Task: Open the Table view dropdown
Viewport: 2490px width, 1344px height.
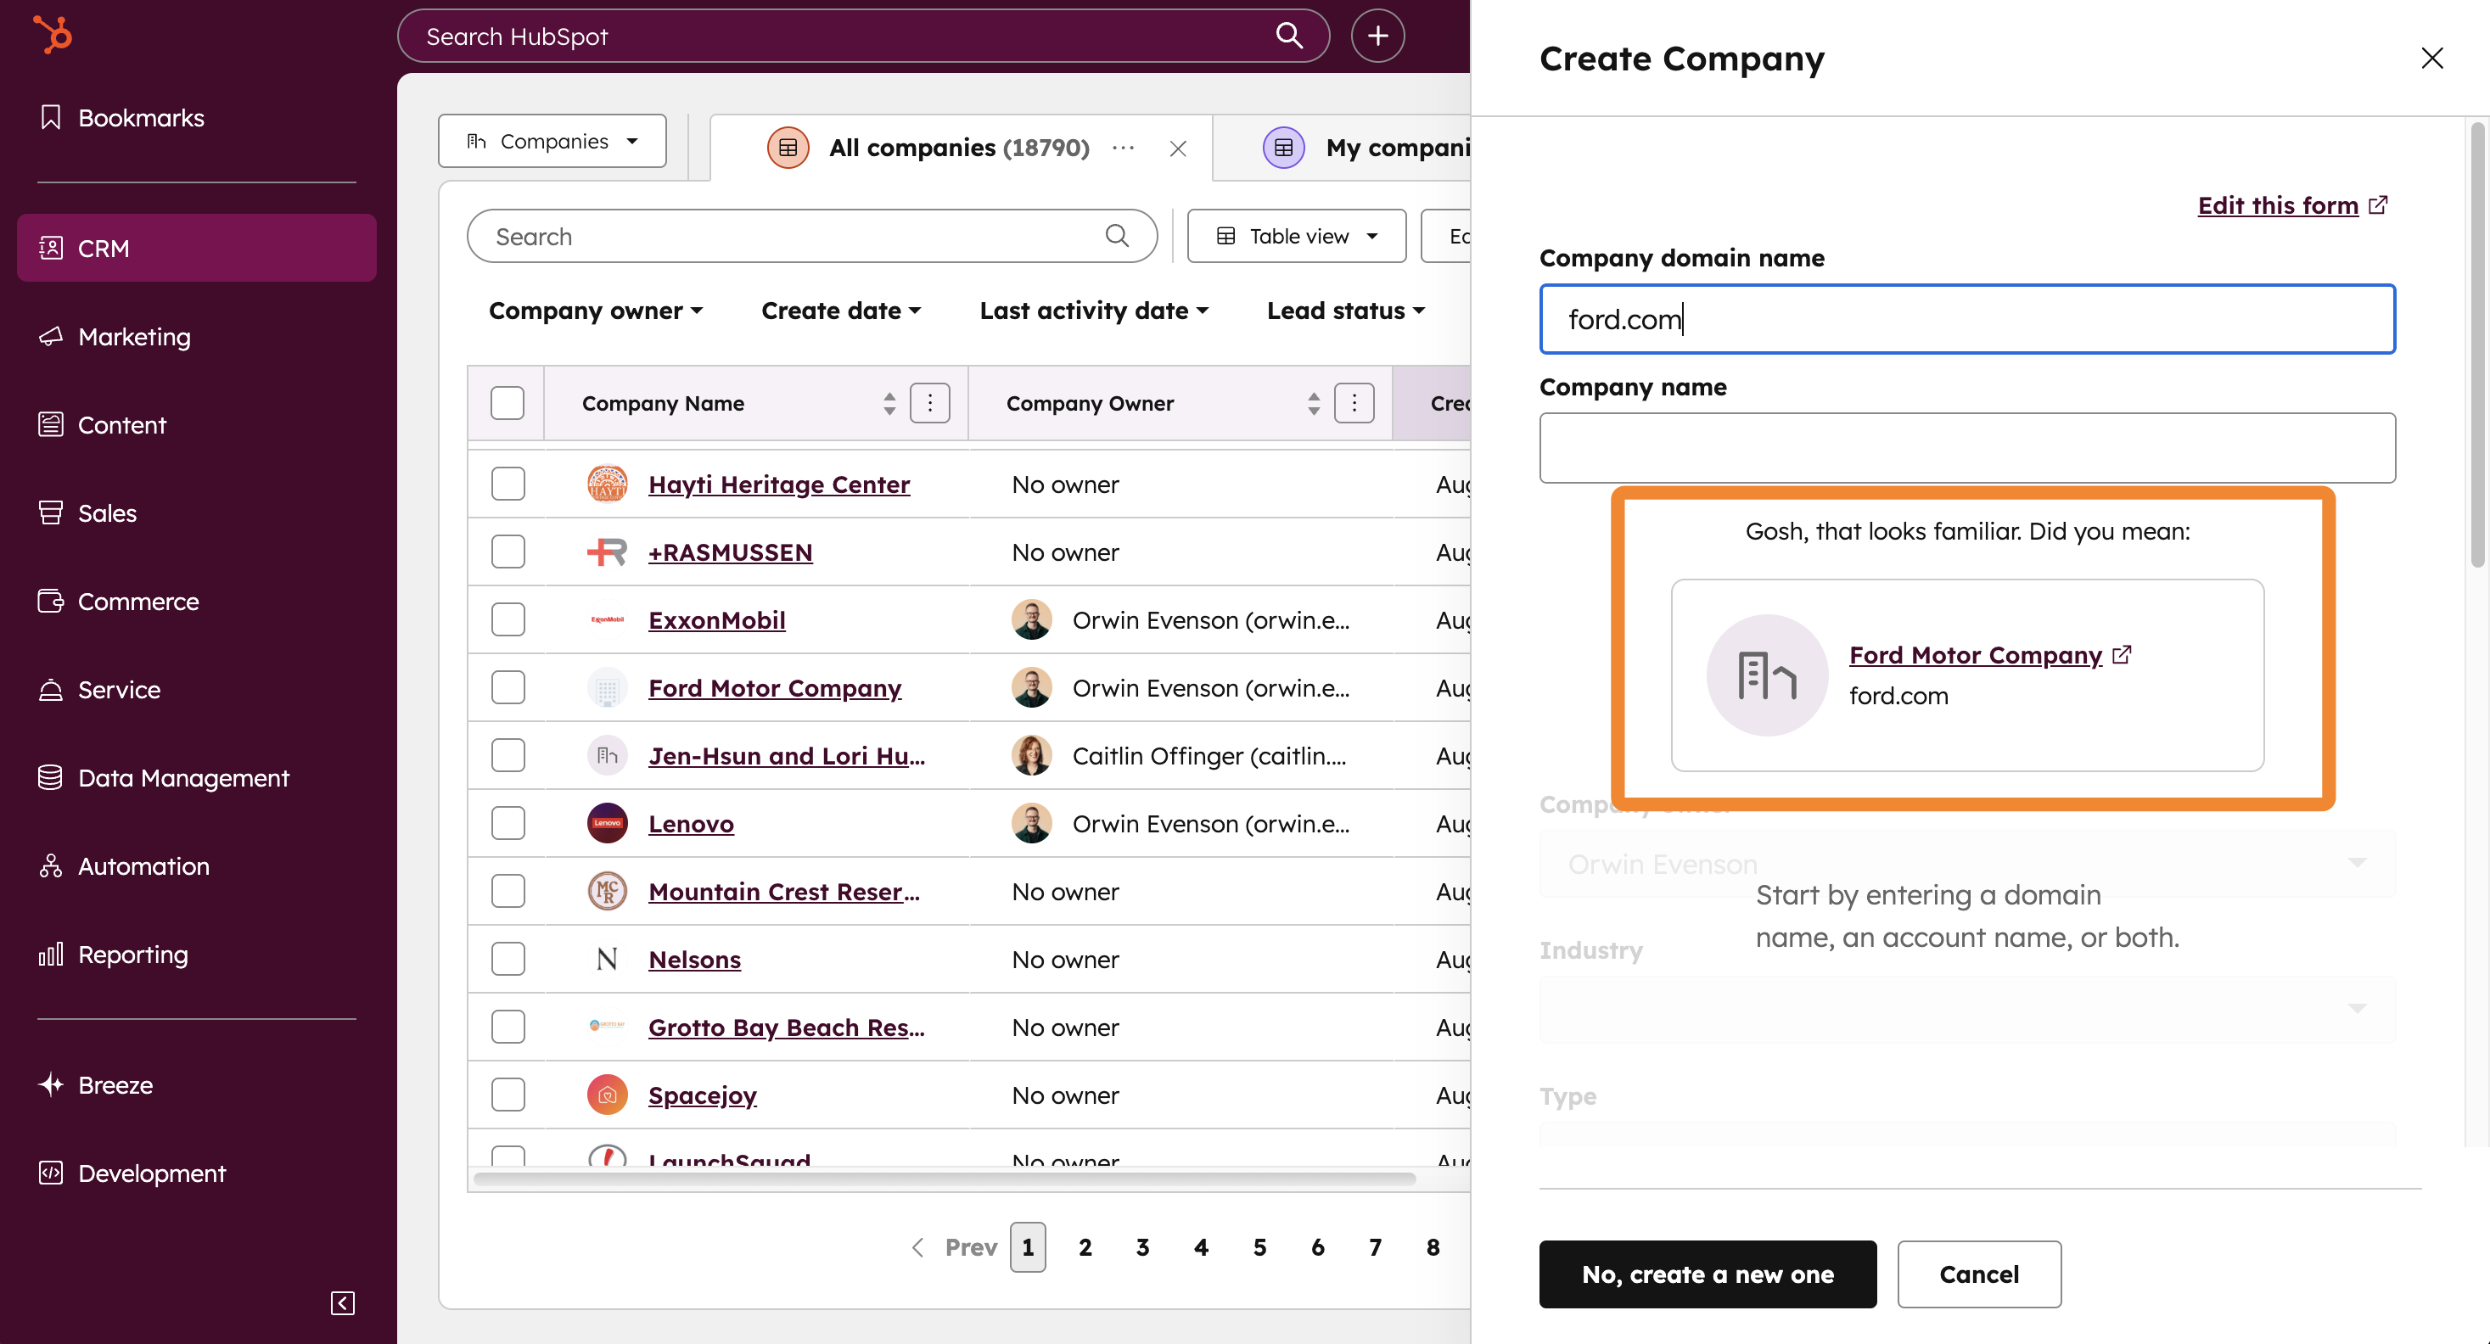Action: coord(1296,236)
